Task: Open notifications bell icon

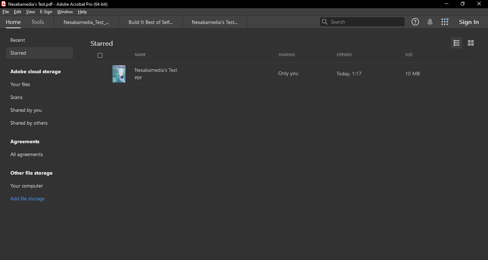Action: click(x=430, y=22)
